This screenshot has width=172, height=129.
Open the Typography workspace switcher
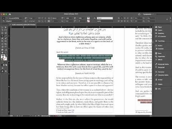pyautogui.click(x=148, y=14)
